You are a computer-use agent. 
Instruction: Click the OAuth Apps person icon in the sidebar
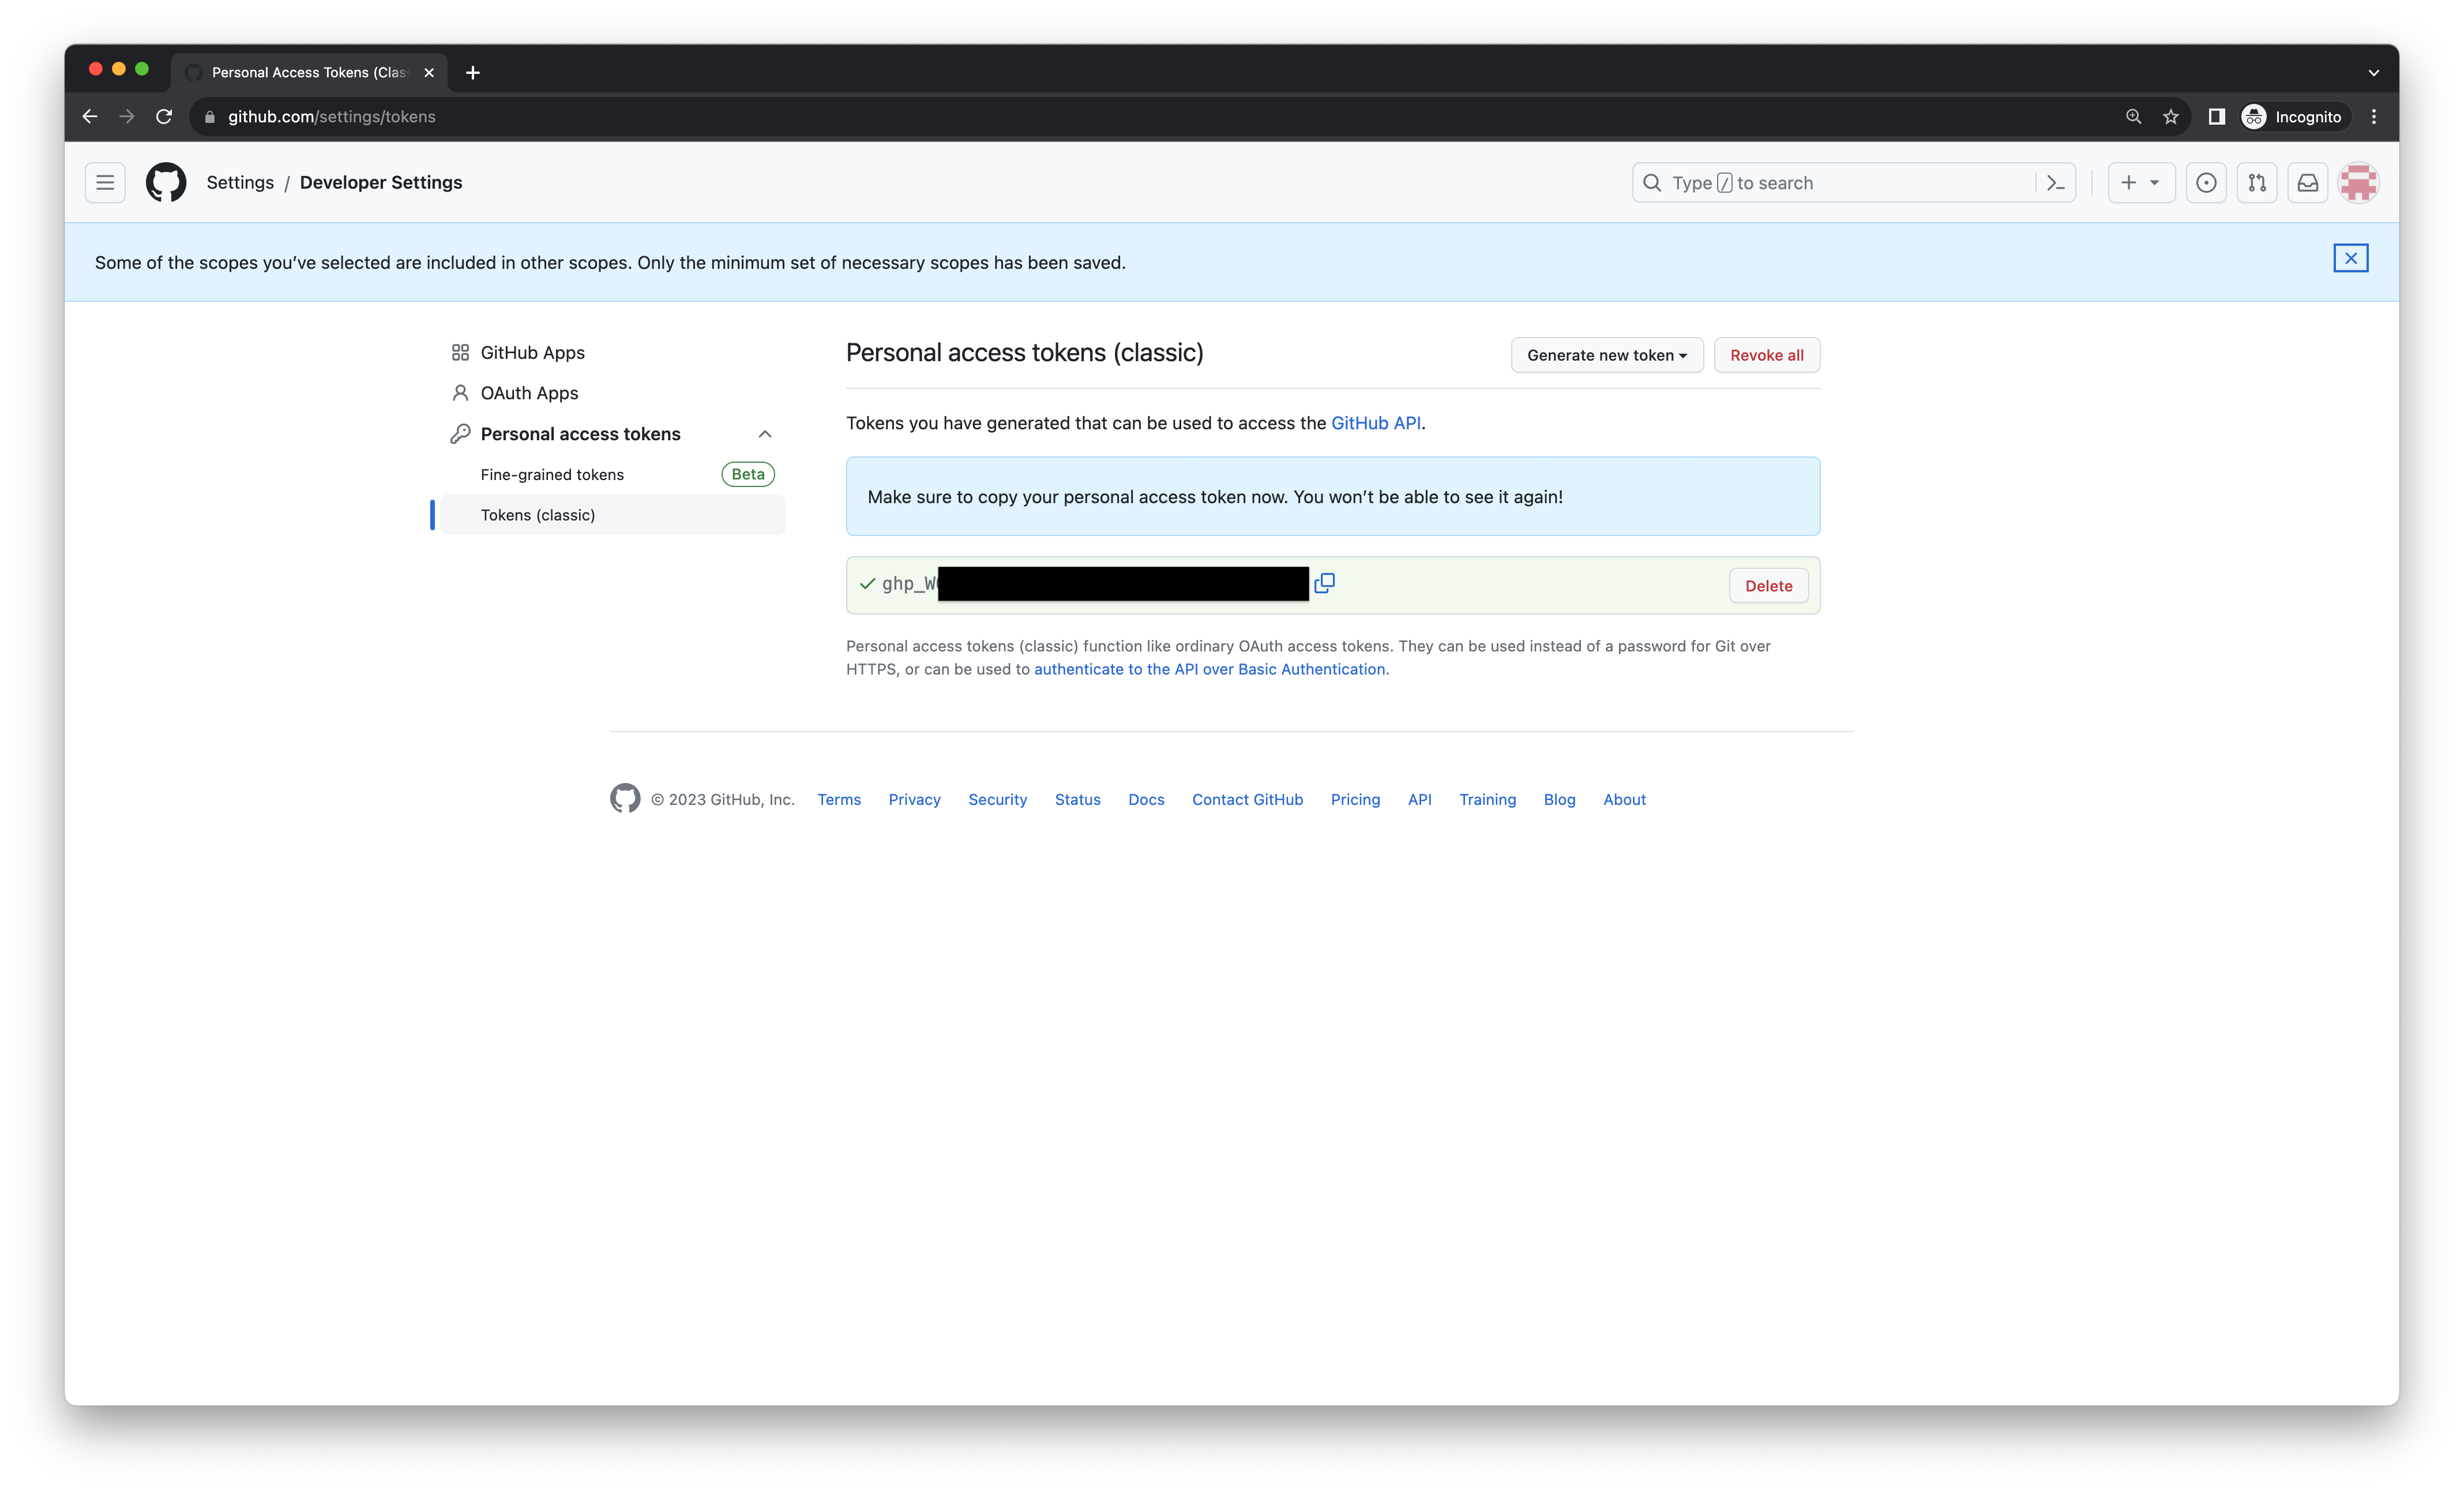460,394
